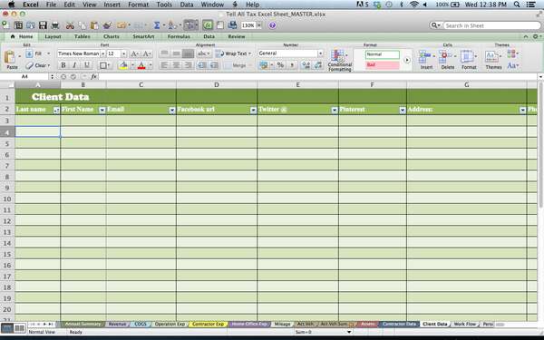Screen dimensions: 544x340
Task: Toggle Italic formatting
Action: pyautogui.click(x=74, y=65)
